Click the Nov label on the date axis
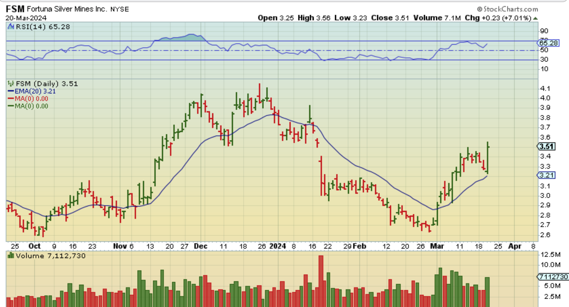The image size is (569, 307). tap(120, 246)
